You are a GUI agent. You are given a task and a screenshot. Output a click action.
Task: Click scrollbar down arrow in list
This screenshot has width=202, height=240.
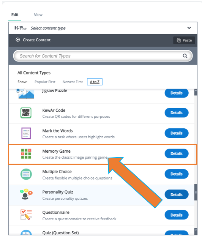coord(196,230)
